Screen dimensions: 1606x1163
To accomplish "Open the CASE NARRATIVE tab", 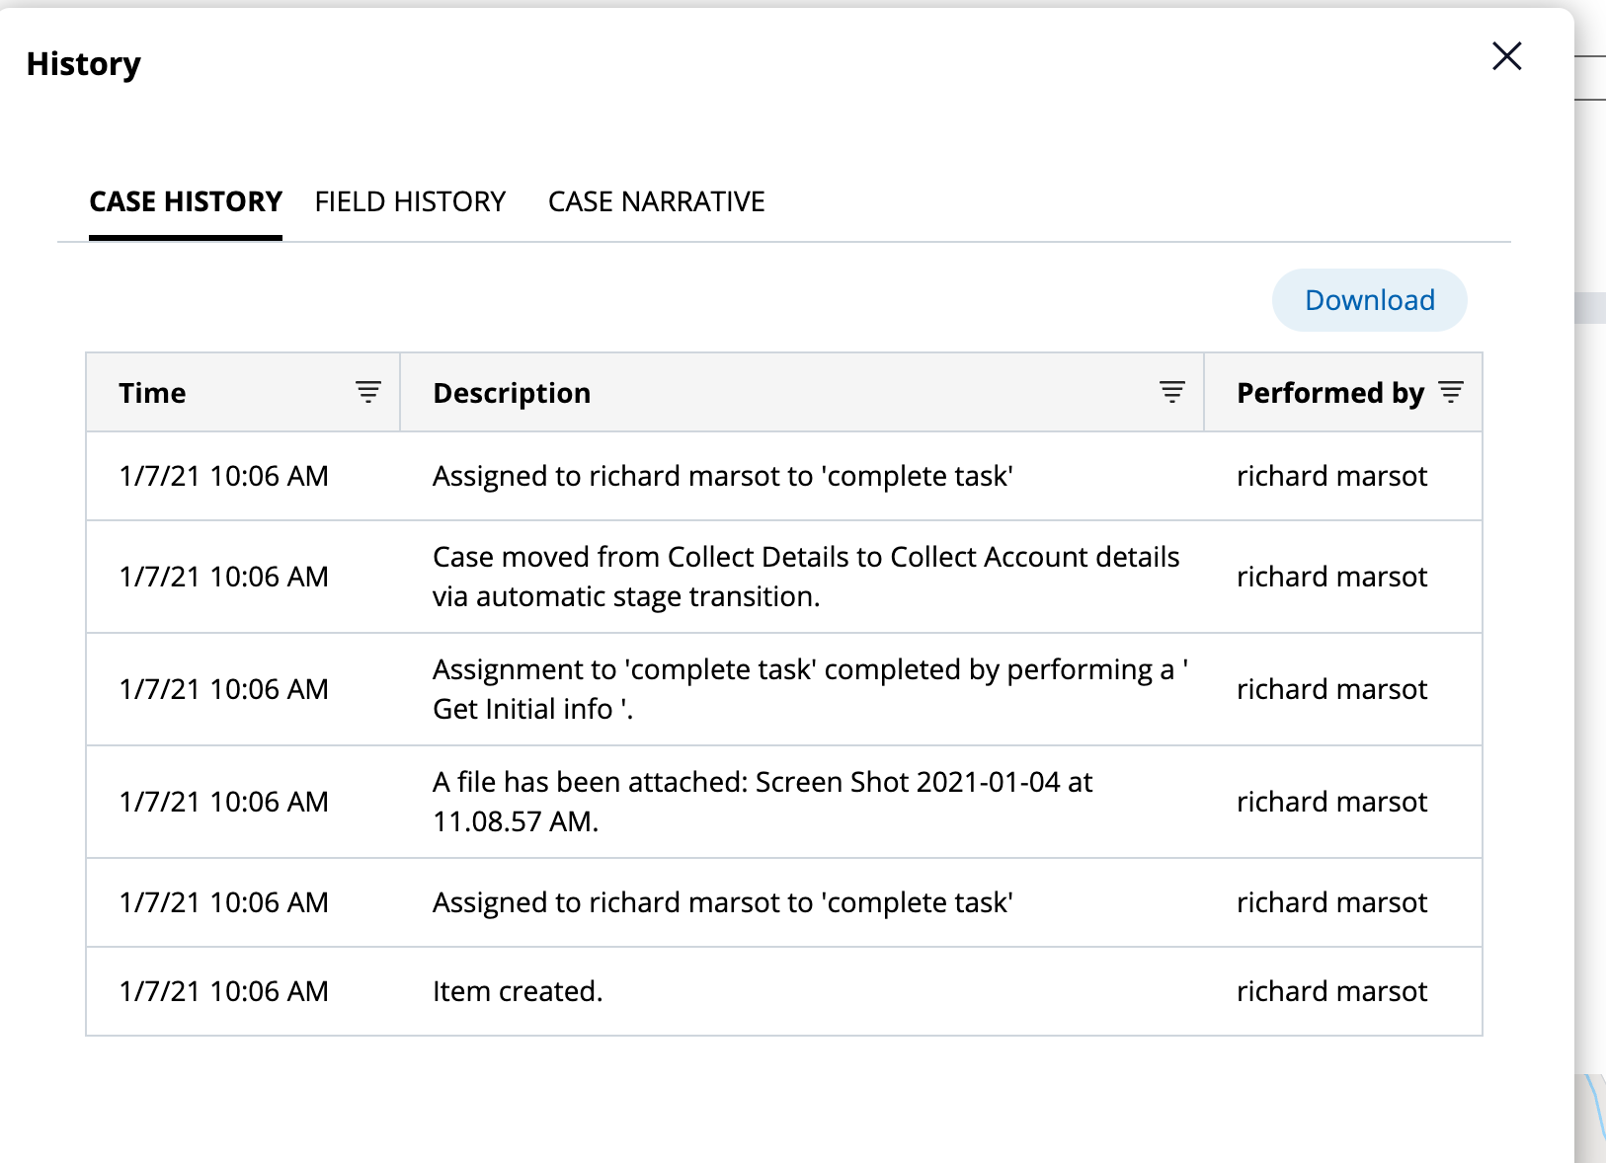I will click(656, 201).
